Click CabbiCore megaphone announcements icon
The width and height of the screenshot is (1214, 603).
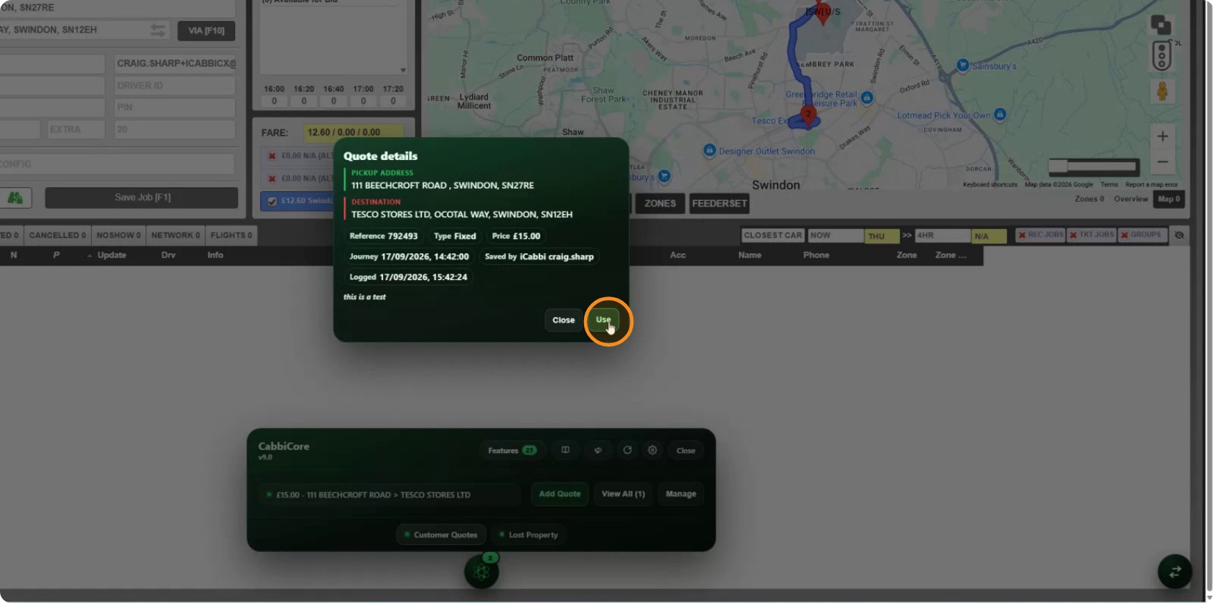click(598, 451)
